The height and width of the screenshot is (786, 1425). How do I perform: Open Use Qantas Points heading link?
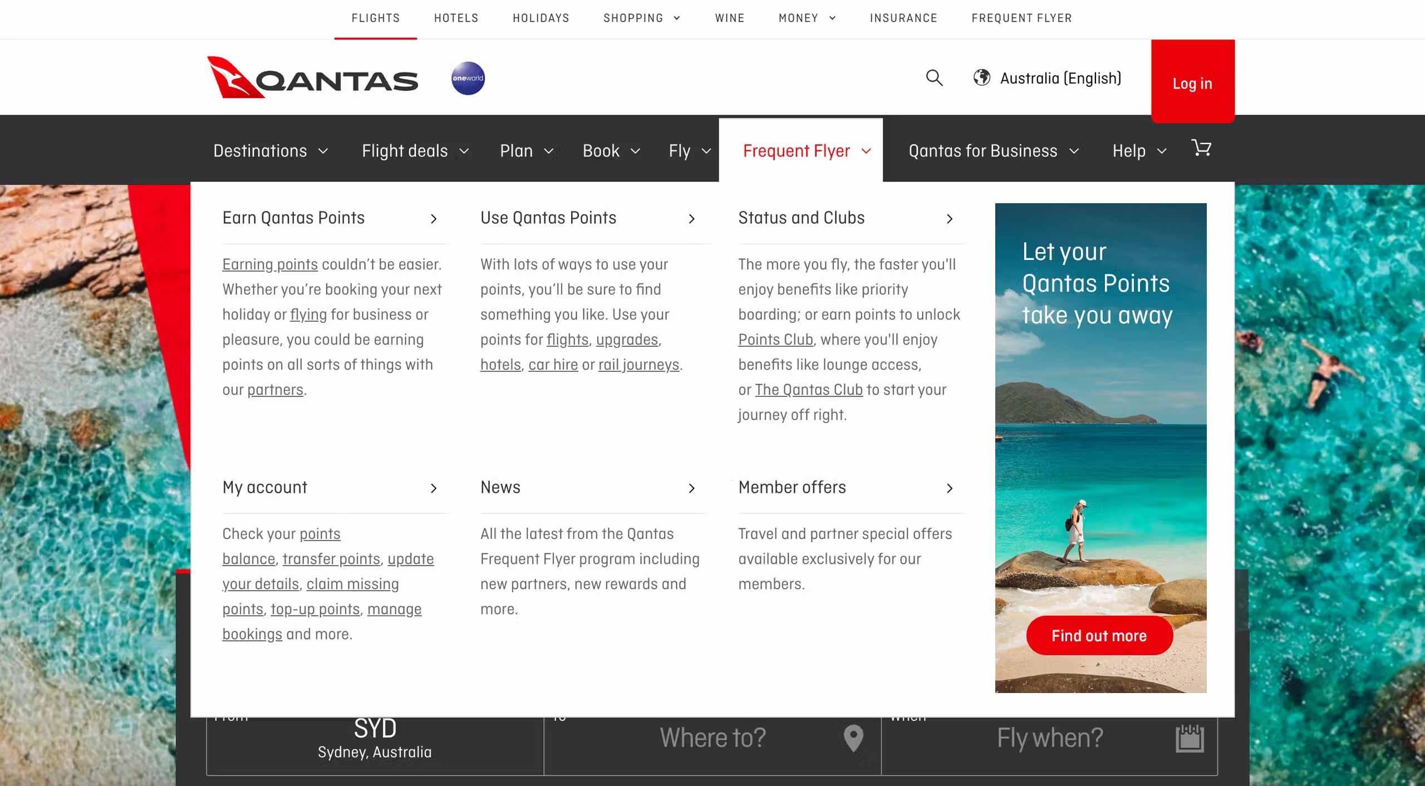[548, 218]
